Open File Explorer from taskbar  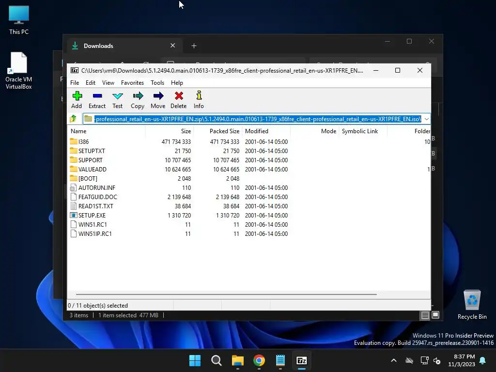point(237,360)
